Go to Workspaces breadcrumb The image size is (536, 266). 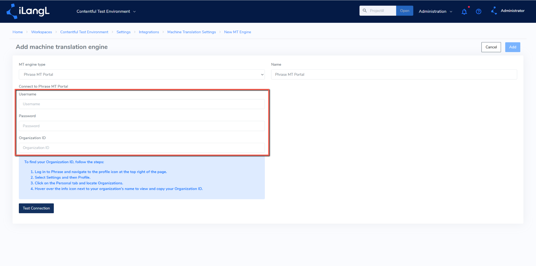point(41,32)
